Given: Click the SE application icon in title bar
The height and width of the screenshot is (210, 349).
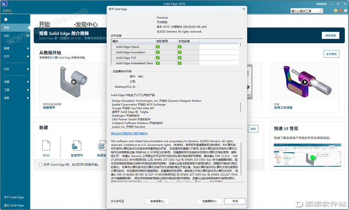Looking at the screenshot, I should pos(4,4).
